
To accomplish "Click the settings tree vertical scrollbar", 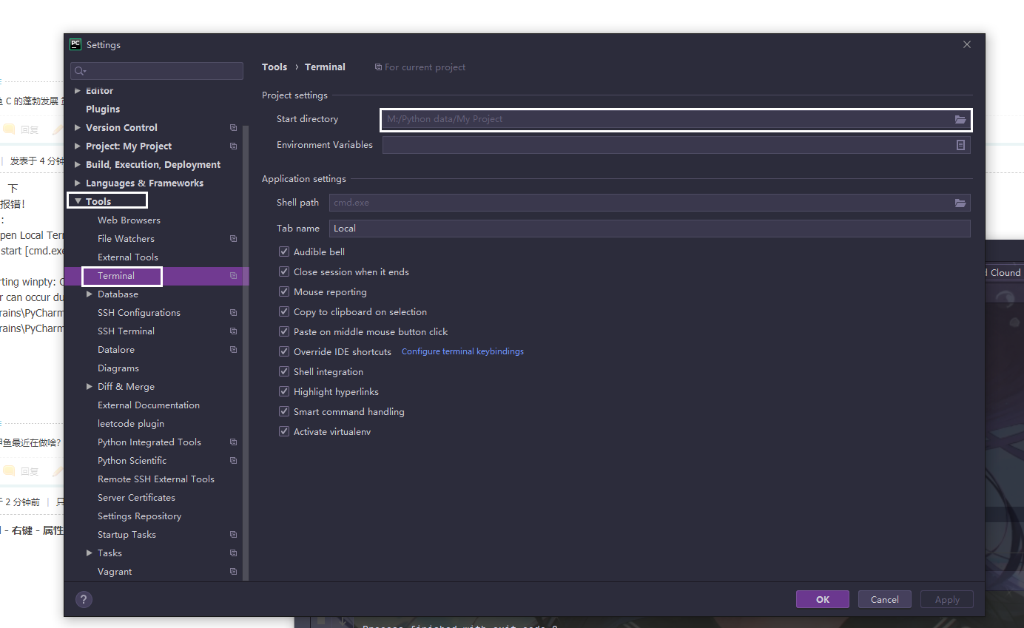I will 246,353.
